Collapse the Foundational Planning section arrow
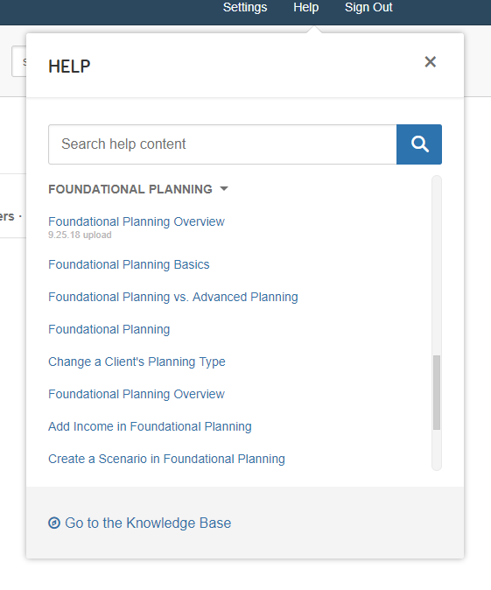Image resolution: width=491 pixels, height=590 pixels. (x=224, y=189)
